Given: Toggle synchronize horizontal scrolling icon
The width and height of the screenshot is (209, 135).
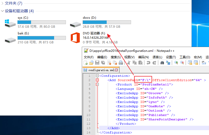Looking at the screenshot, I should tap(196, 63).
